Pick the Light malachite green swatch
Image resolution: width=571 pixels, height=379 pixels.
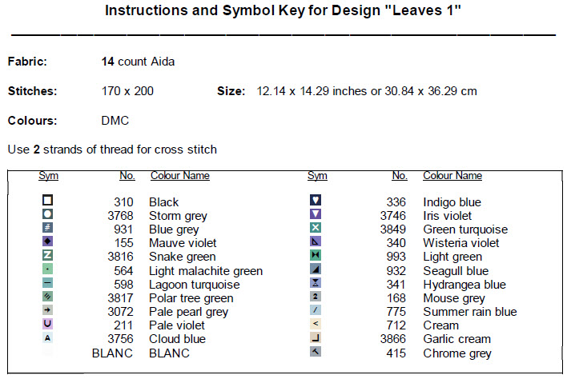click(x=47, y=270)
